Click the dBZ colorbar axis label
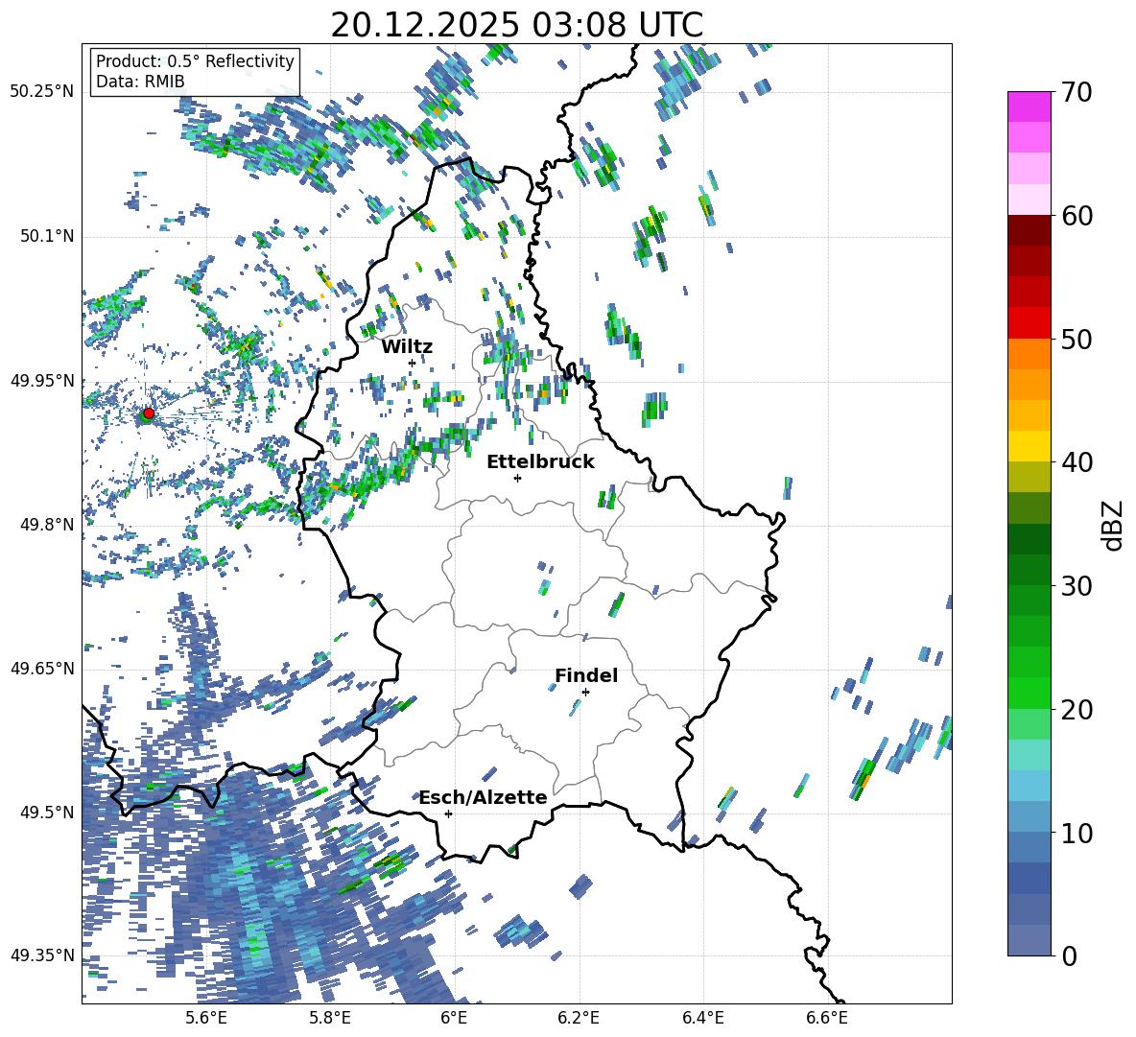 click(x=1114, y=525)
